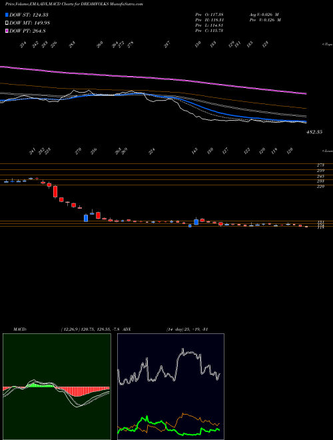This screenshot has width=333, height=440.
Task: Click the 273 price level label
Action: click(x=320, y=165)
